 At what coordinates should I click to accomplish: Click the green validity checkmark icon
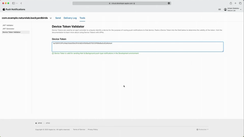pos(53,53)
